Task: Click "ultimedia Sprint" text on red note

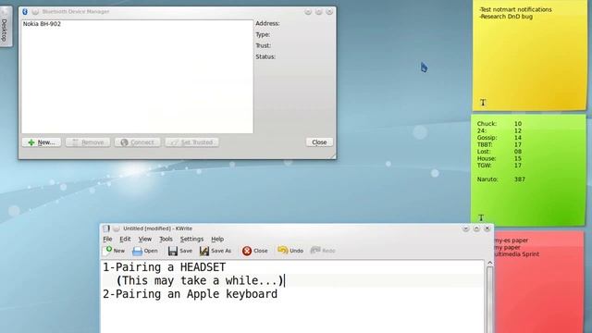Action: click(517, 254)
